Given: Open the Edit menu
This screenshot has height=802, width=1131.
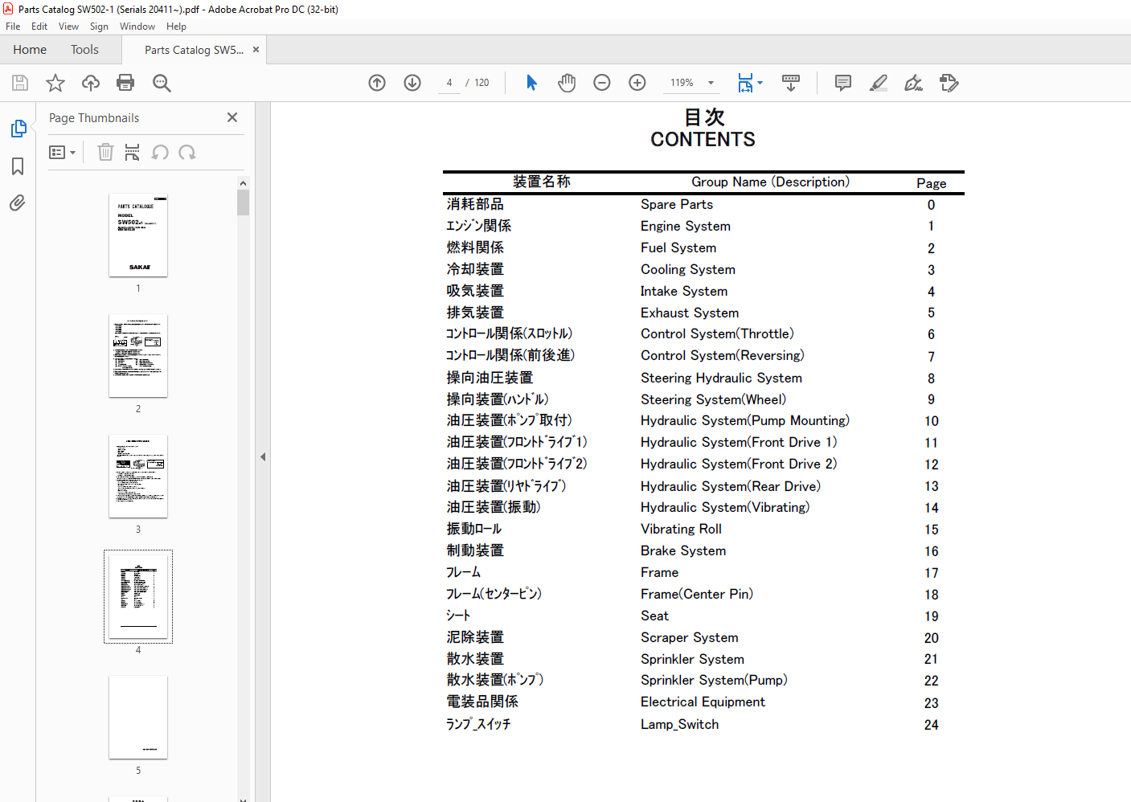Looking at the screenshot, I should coord(39,27).
